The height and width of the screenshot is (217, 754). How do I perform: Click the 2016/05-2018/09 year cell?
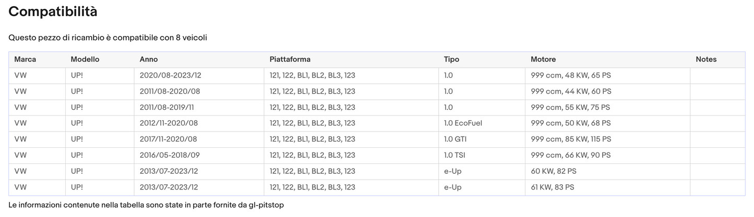coord(170,155)
